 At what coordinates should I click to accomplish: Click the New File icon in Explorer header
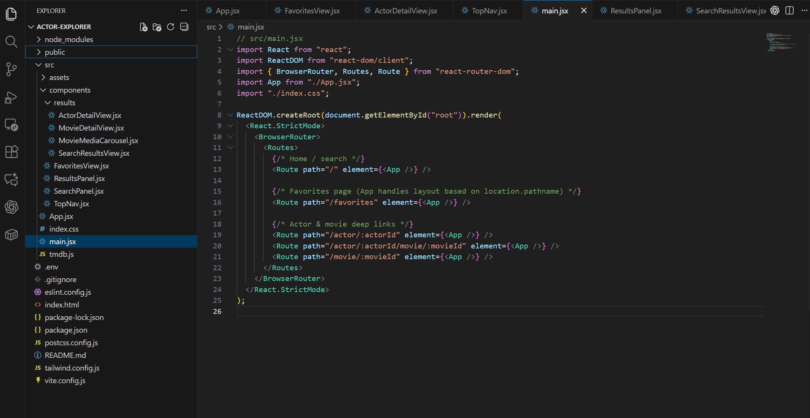point(144,27)
